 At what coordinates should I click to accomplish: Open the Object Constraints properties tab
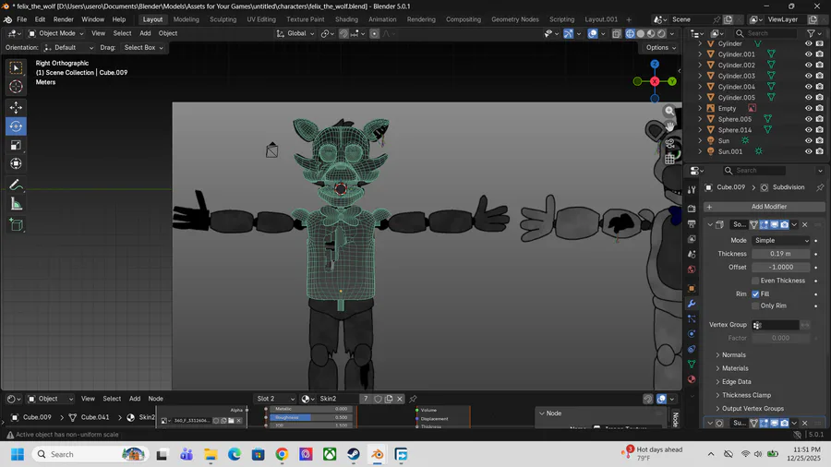click(x=692, y=349)
